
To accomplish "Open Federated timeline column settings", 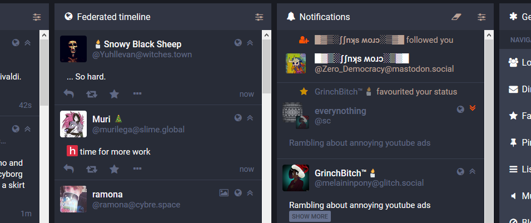I will [x=259, y=17].
